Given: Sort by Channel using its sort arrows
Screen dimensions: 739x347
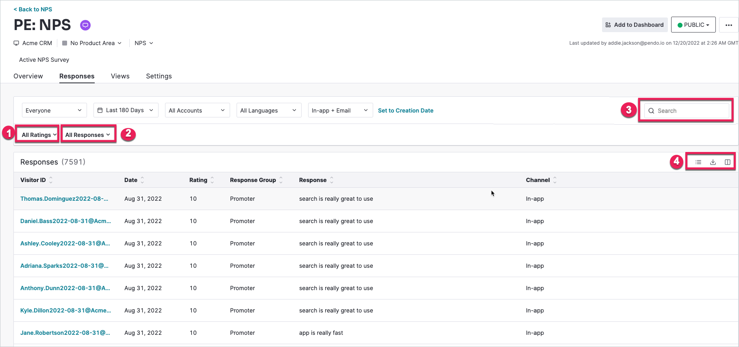Looking at the screenshot, I should click(555, 180).
